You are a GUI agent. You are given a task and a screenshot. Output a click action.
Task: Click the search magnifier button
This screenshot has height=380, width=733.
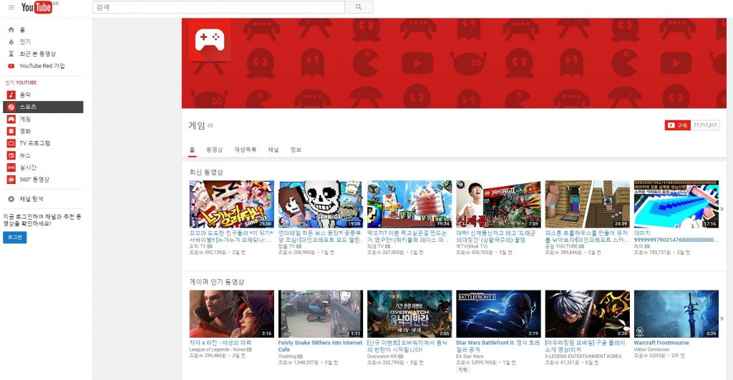tap(359, 7)
